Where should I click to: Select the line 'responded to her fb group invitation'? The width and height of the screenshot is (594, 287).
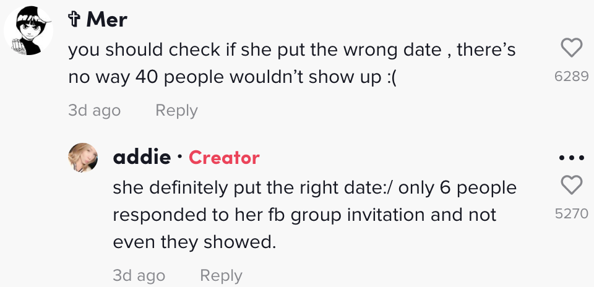pyautogui.click(x=269, y=215)
